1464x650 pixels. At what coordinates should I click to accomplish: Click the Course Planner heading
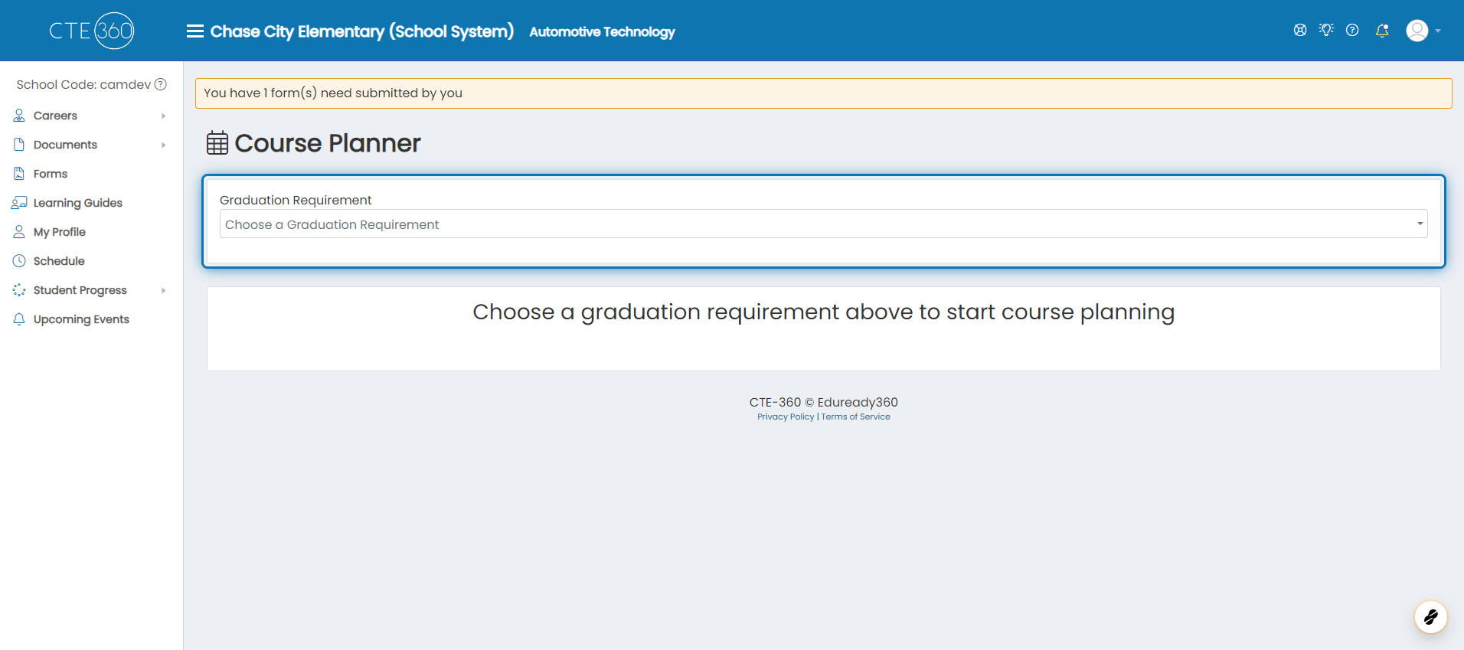pos(328,143)
